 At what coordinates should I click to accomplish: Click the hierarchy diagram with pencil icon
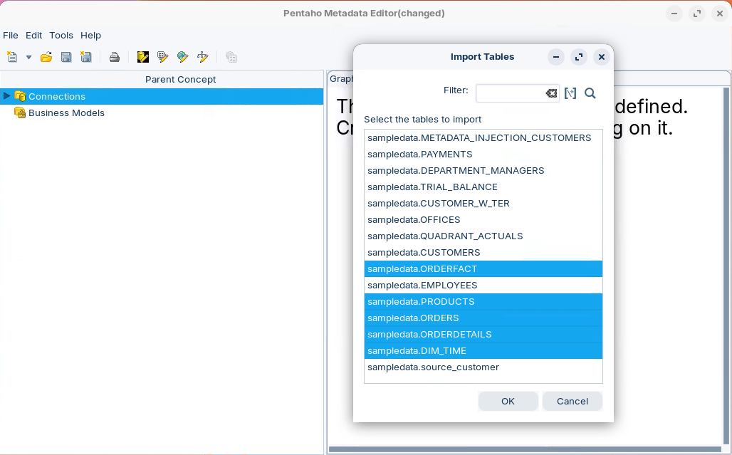[x=203, y=57]
